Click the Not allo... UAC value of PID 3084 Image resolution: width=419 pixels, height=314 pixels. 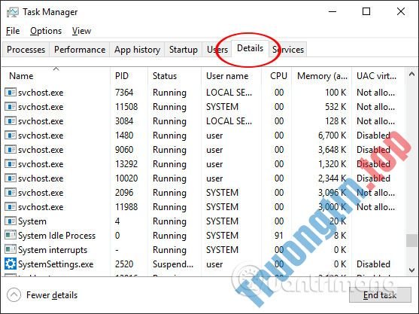click(x=375, y=121)
